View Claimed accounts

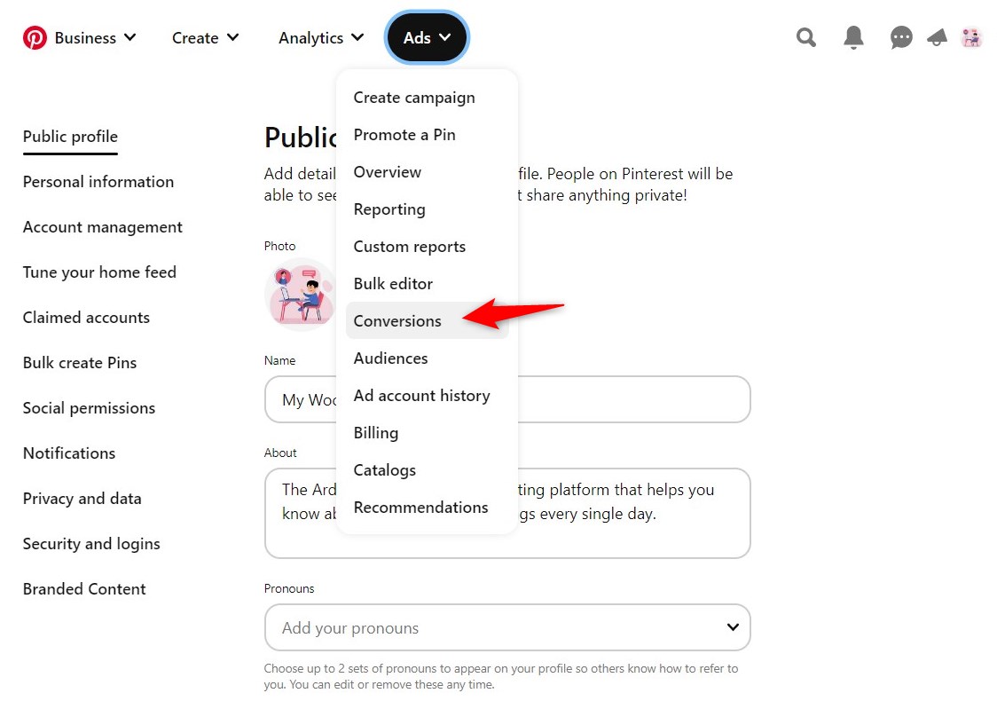click(x=85, y=317)
